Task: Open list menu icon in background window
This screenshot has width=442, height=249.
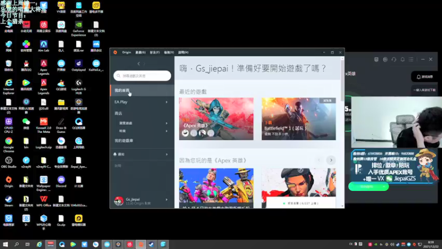Action: click(411, 60)
